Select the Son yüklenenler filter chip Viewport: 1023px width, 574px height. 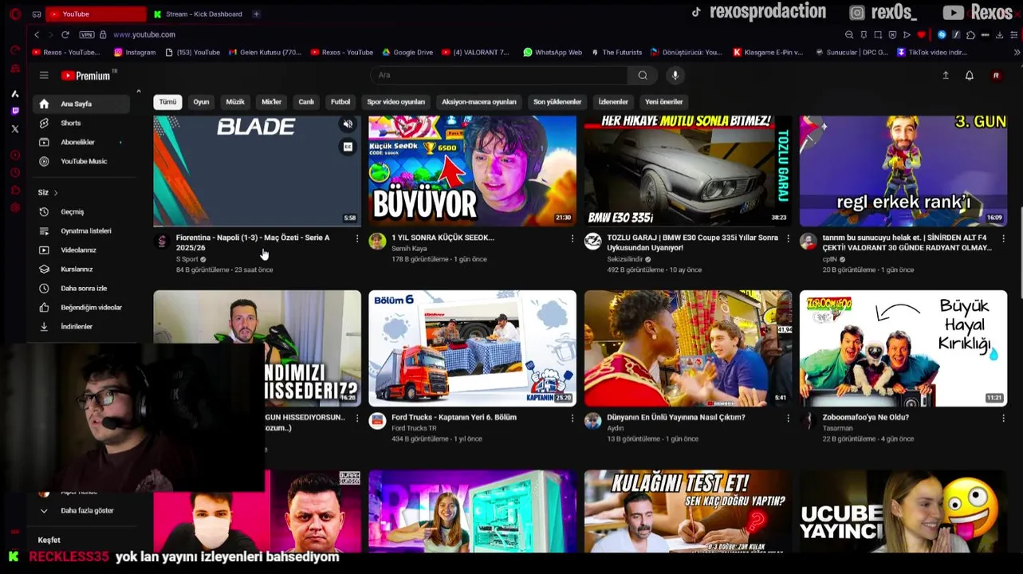(x=557, y=102)
